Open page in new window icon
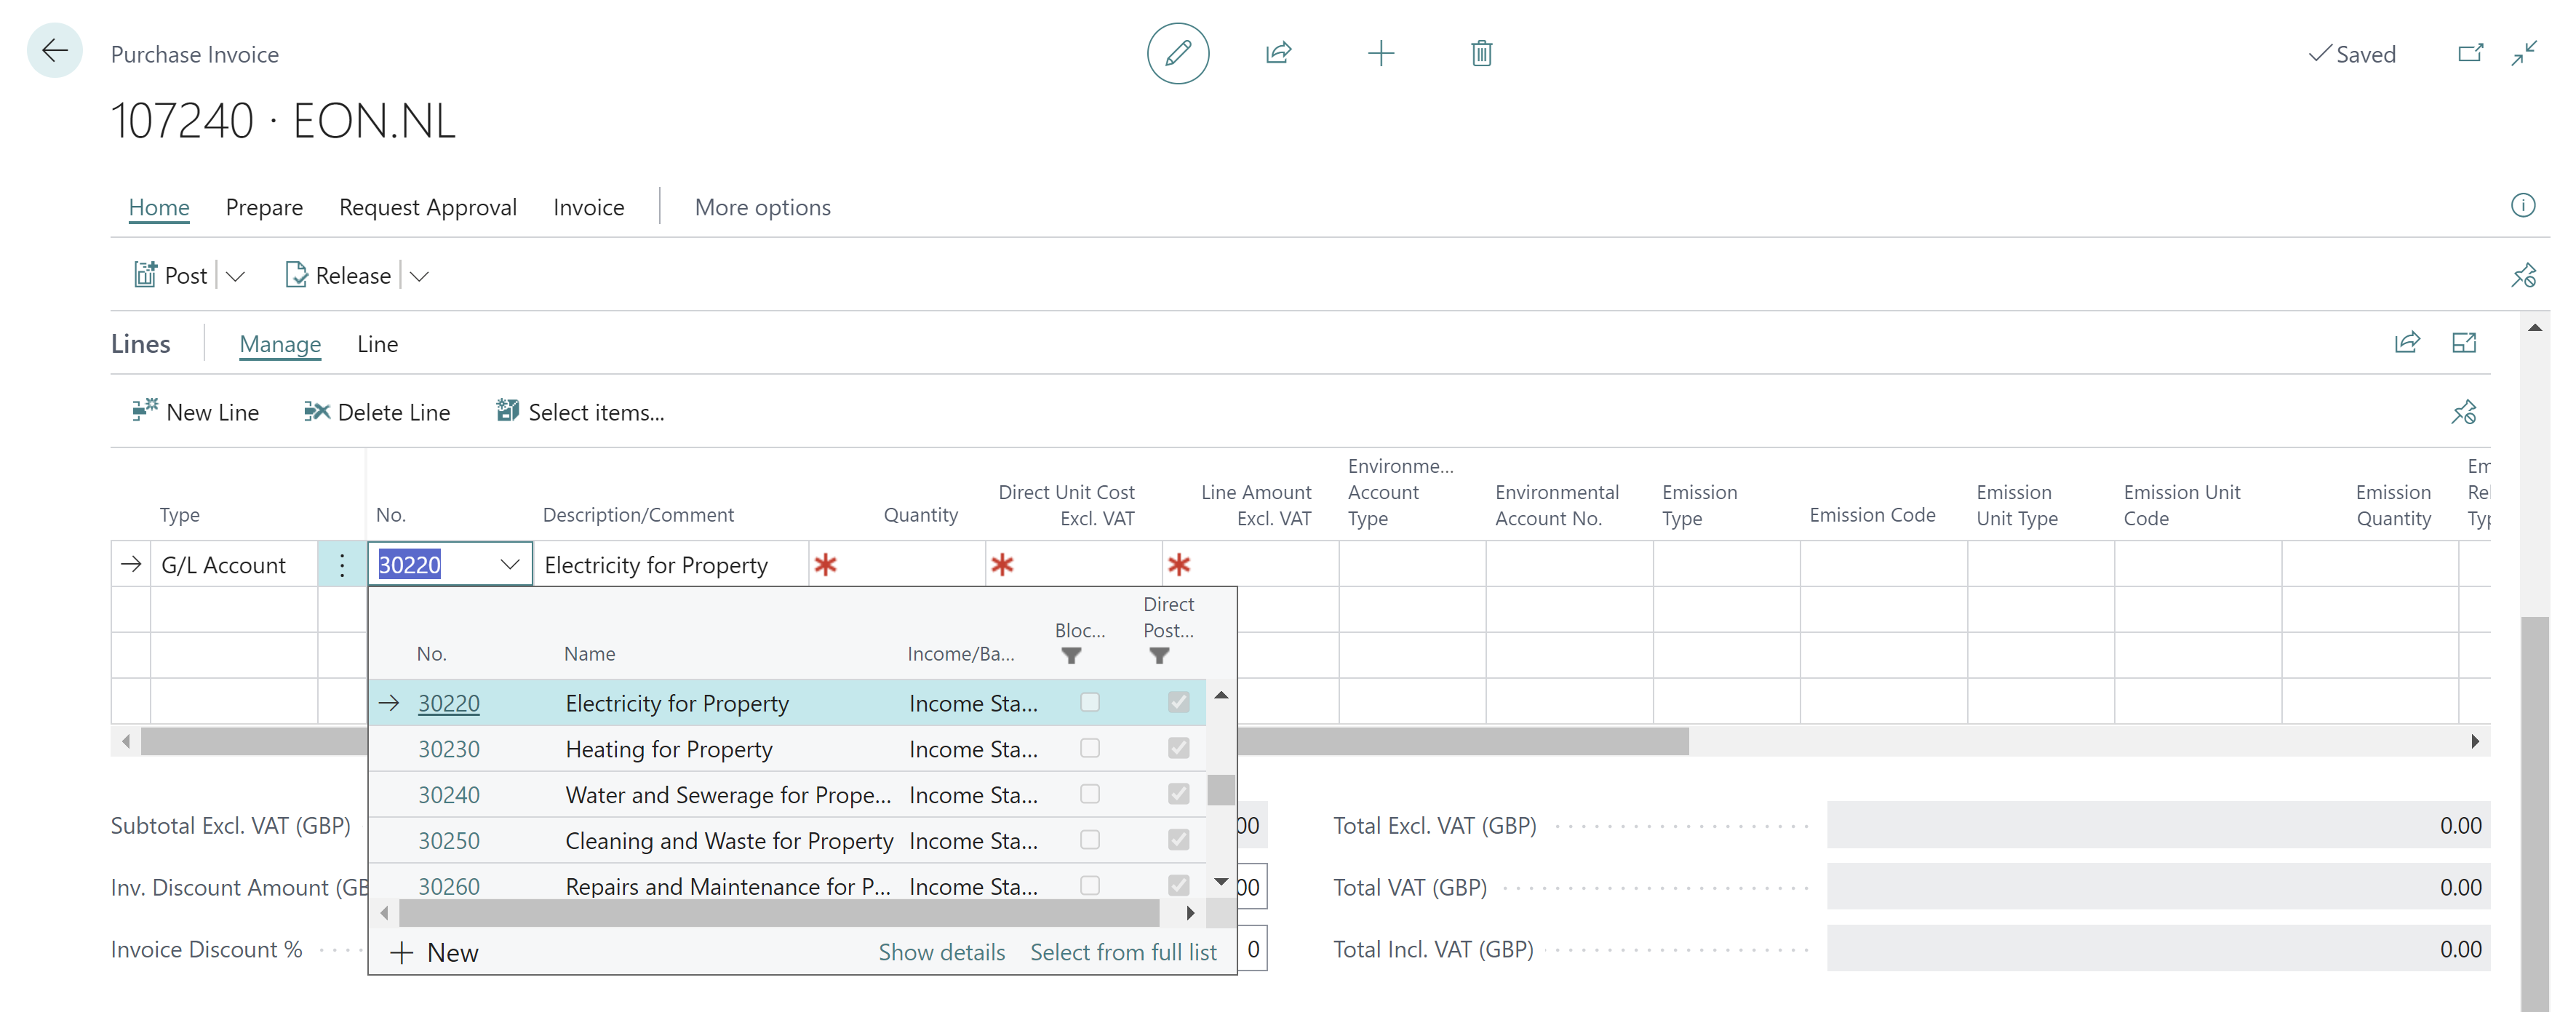 click(x=2469, y=53)
